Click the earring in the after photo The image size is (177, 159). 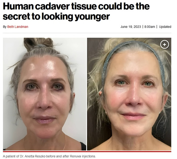(x=106, y=112)
